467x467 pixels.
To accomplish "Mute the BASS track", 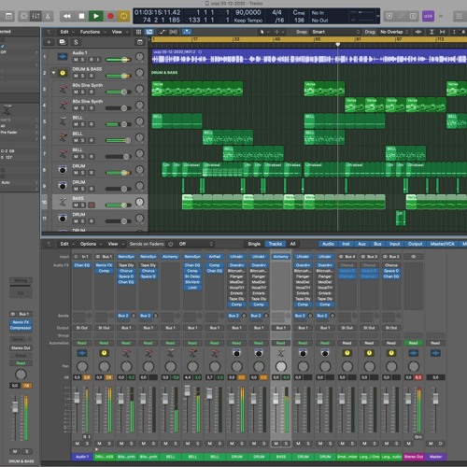I will tap(76, 205).
